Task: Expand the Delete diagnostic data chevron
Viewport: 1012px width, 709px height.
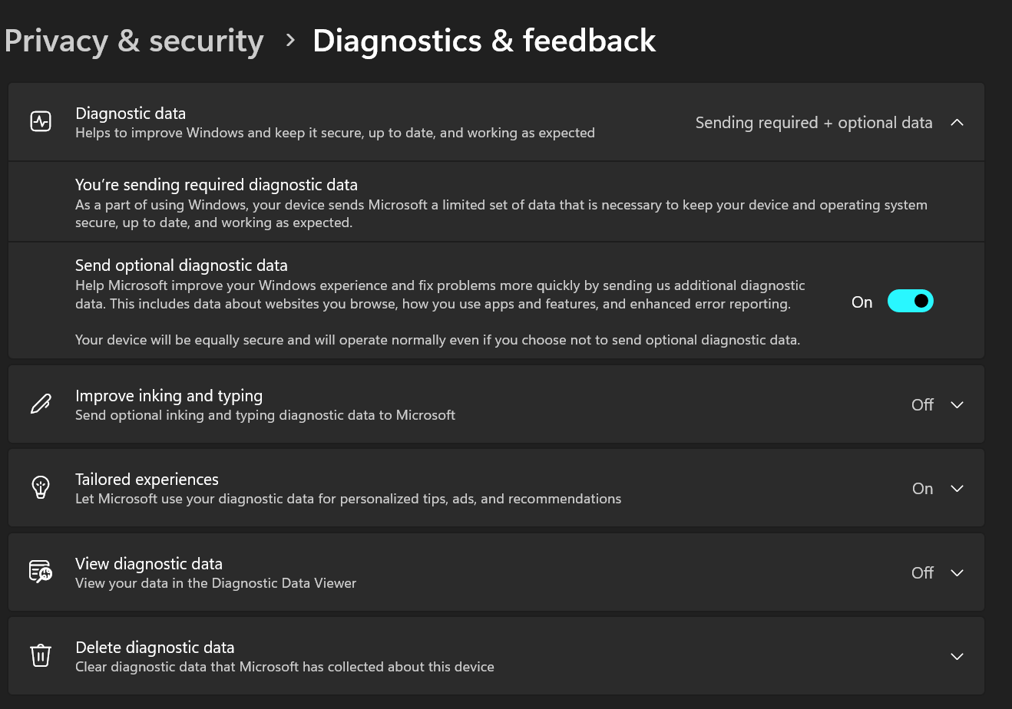Action: click(x=957, y=657)
